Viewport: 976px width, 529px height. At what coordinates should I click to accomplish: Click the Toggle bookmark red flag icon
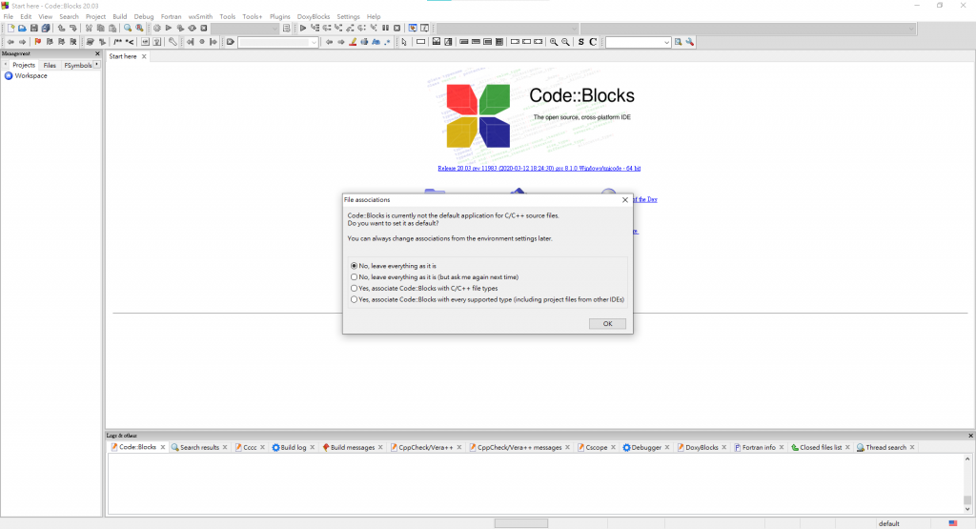[37, 42]
